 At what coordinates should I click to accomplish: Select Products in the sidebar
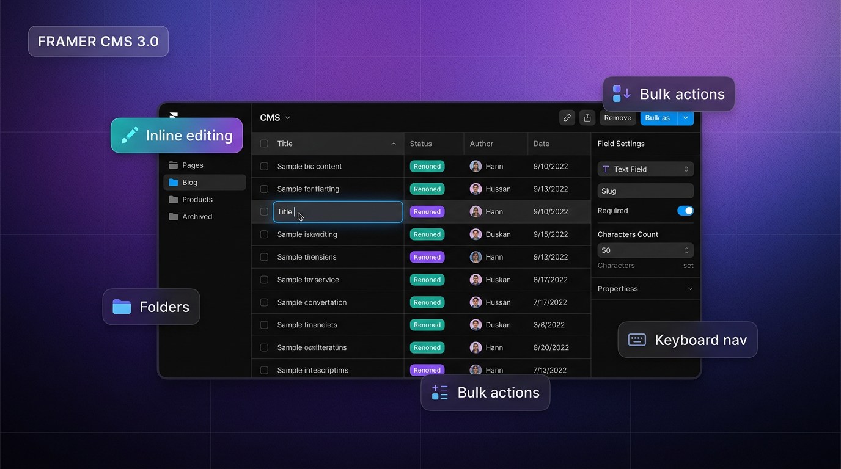(x=205, y=200)
